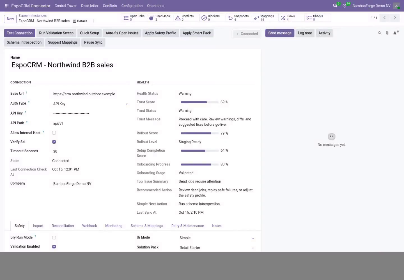
Task: Click the Apply Safety Profile button
Action: point(160,33)
